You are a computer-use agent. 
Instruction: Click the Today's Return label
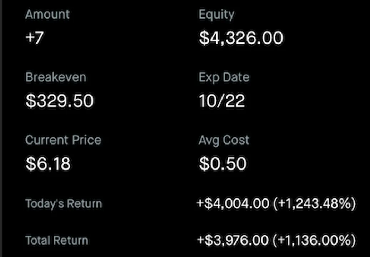[x=64, y=204]
